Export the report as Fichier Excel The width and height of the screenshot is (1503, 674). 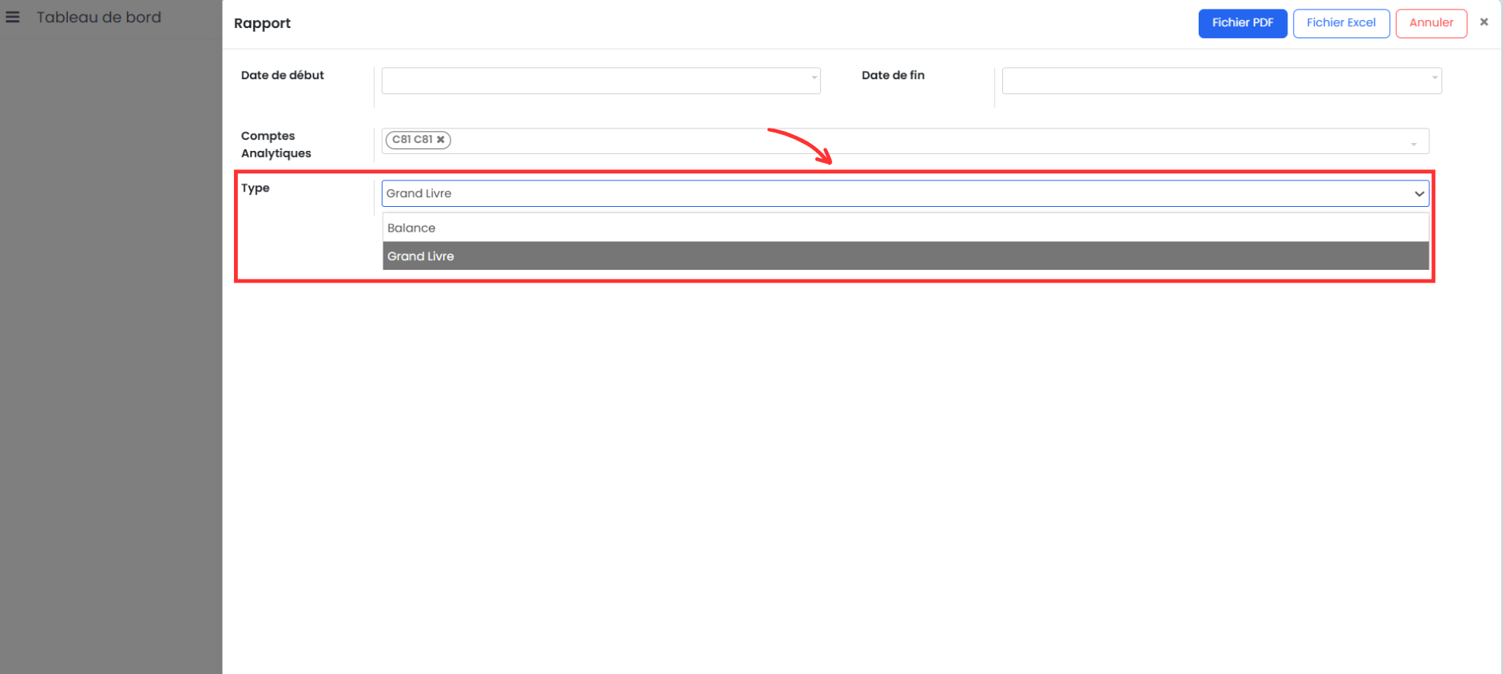click(x=1341, y=23)
